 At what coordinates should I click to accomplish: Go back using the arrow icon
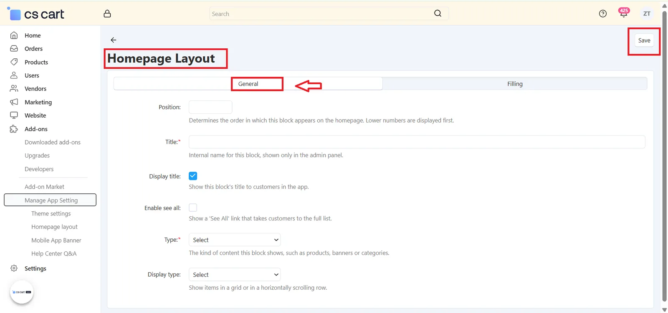coord(114,40)
